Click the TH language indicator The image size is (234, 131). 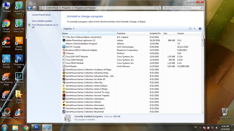pyautogui.click(x=195, y=127)
